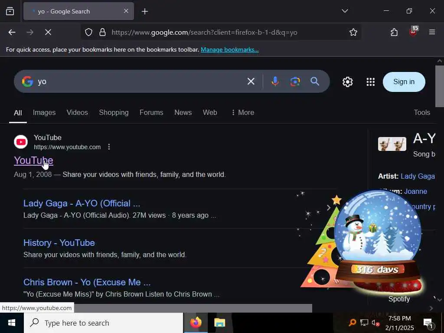This screenshot has height=333, width=444.
Task: Click the orange magnifier tray icon
Action: click(x=353, y=323)
